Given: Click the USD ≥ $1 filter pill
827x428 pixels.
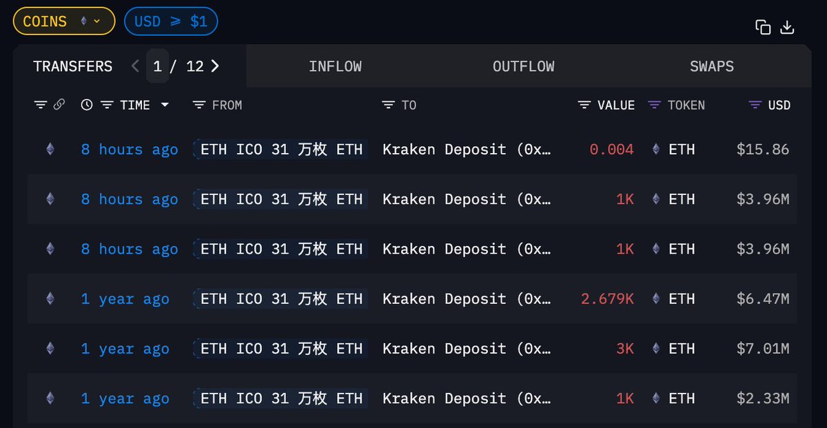Looking at the screenshot, I should click(x=170, y=21).
